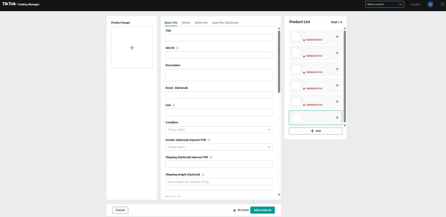Click into the Description text area
446x217 pixels.
[x=219, y=75]
